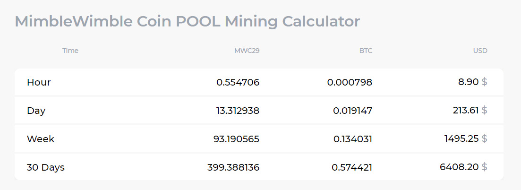Click the MWC29 column header
Image resolution: width=521 pixels, height=190 pixels.
247,51
